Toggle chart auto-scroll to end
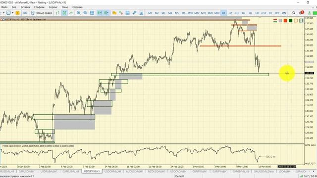This screenshot has width=317, height=178. point(100,13)
